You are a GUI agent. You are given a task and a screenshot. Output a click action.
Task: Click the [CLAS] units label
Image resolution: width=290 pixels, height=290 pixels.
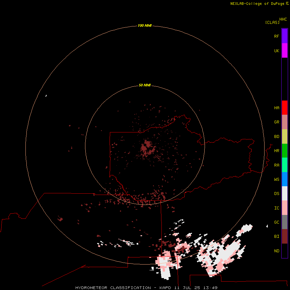(272, 22)
